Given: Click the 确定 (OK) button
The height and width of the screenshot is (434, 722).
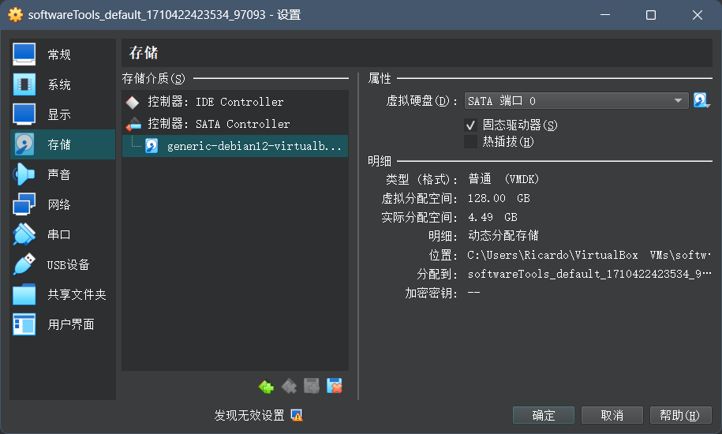Looking at the screenshot, I should point(544,415).
